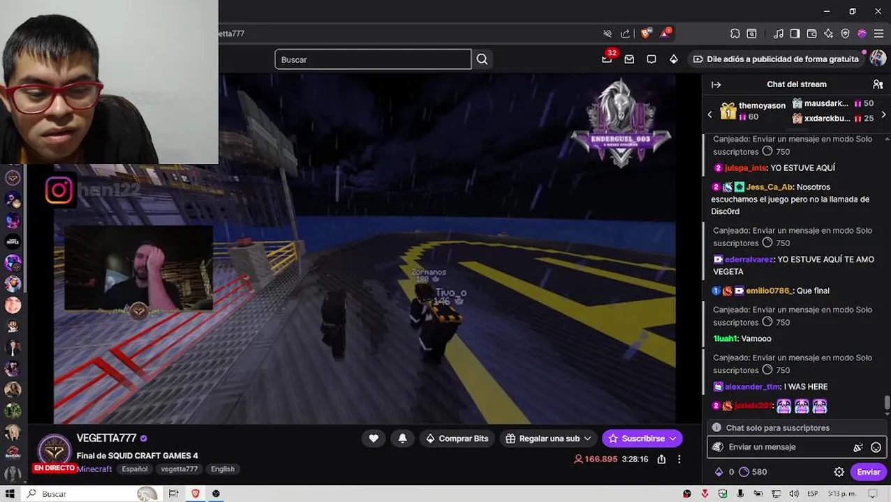
Task: Open the VEGETTA777 channel name link
Action: click(106, 438)
